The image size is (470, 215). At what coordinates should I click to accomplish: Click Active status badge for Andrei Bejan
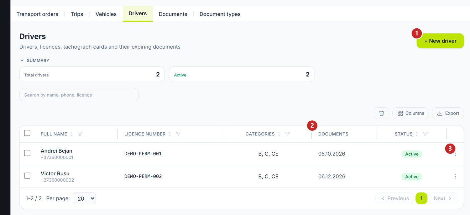[412, 154]
